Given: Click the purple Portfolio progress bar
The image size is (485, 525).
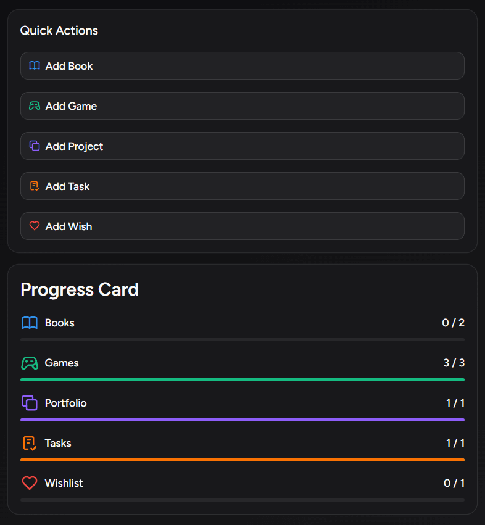Looking at the screenshot, I should coord(242,420).
